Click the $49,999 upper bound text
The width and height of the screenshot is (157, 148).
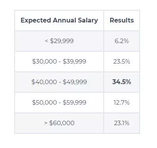pyautogui.click(x=75, y=82)
